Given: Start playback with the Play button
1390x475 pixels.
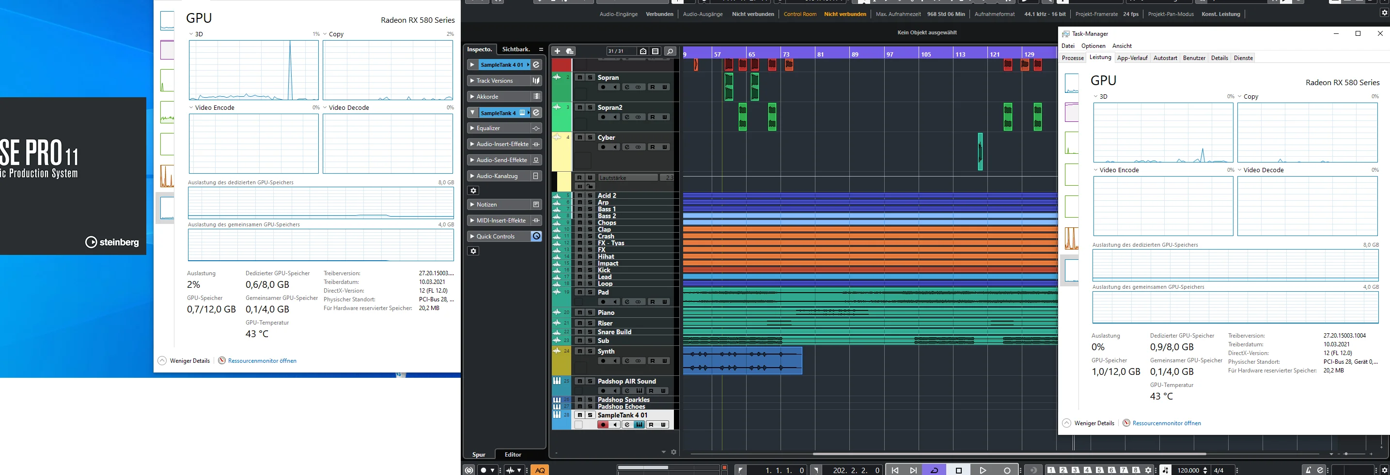Looking at the screenshot, I should coord(983,470).
